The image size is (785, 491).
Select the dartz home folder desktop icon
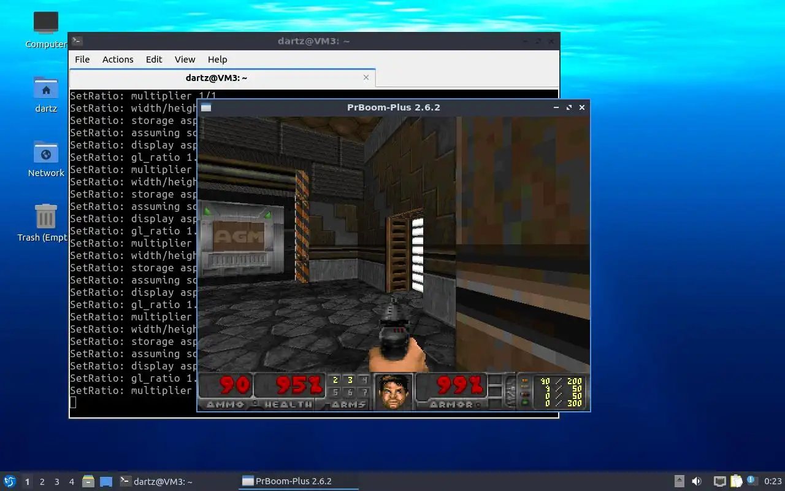46,95
